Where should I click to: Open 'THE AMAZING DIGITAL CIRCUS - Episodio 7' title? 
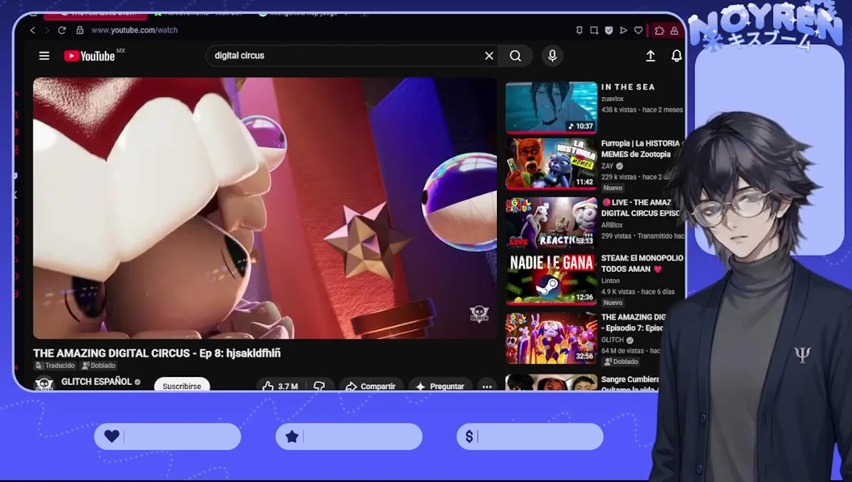pos(633,323)
